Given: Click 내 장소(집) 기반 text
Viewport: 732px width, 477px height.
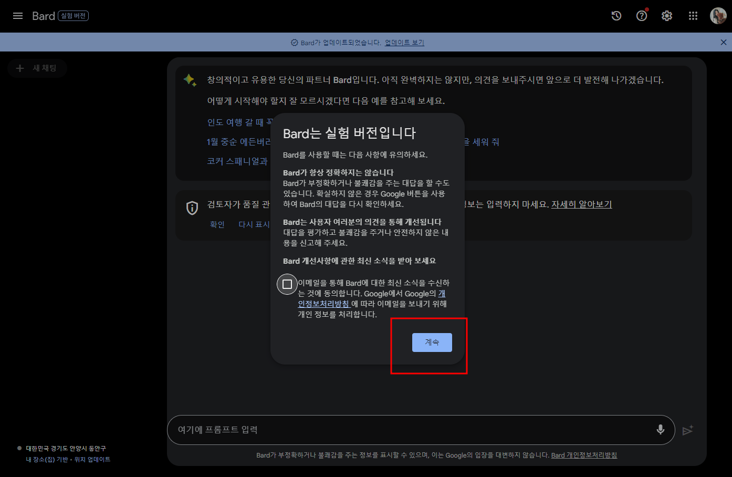Looking at the screenshot, I should pos(47,460).
